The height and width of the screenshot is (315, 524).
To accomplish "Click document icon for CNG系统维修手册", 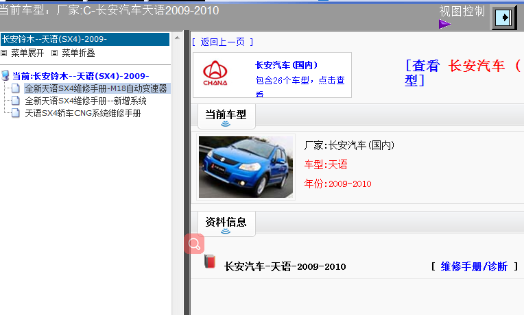I will tap(15, 113).
